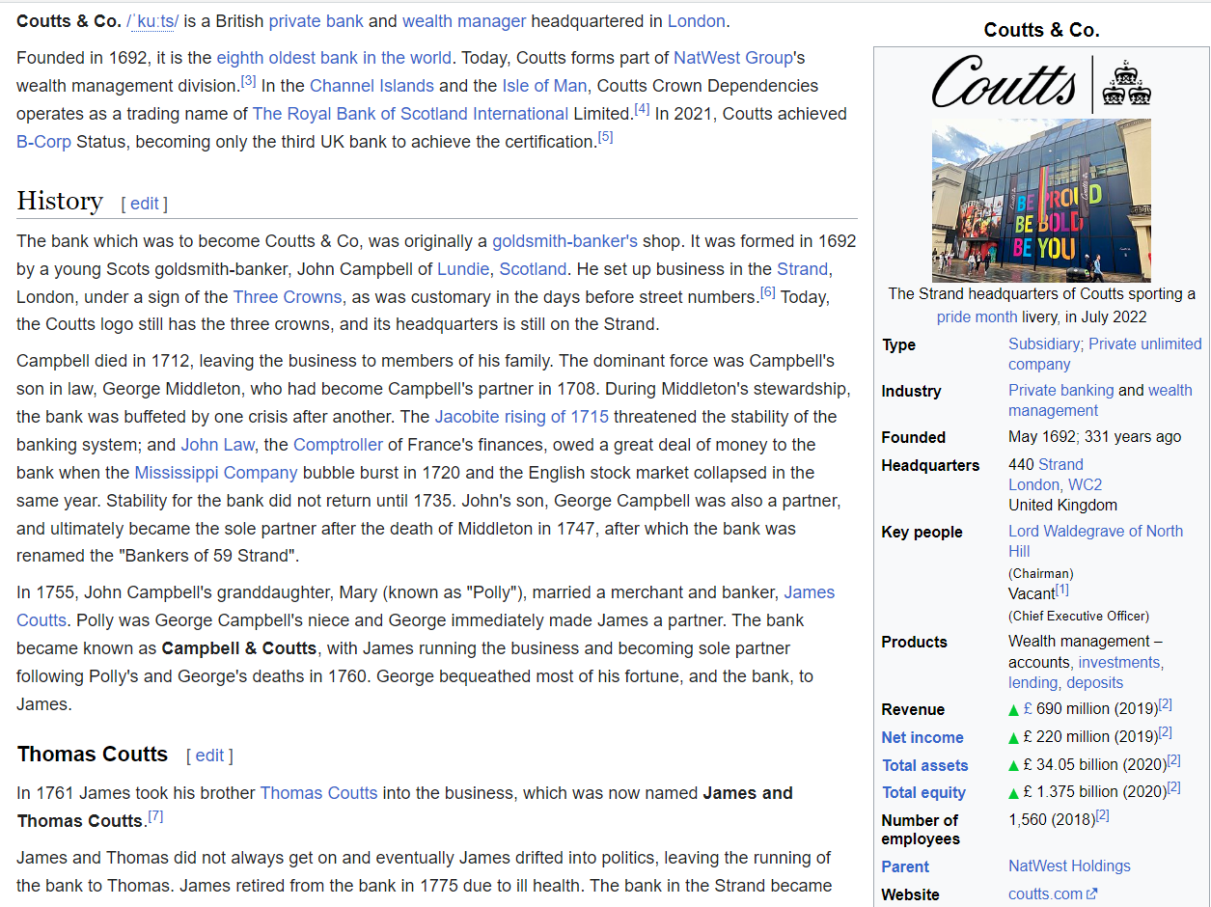
Task: Follow the 'NatWest Group' link
Action: click(x=732, y=58)
